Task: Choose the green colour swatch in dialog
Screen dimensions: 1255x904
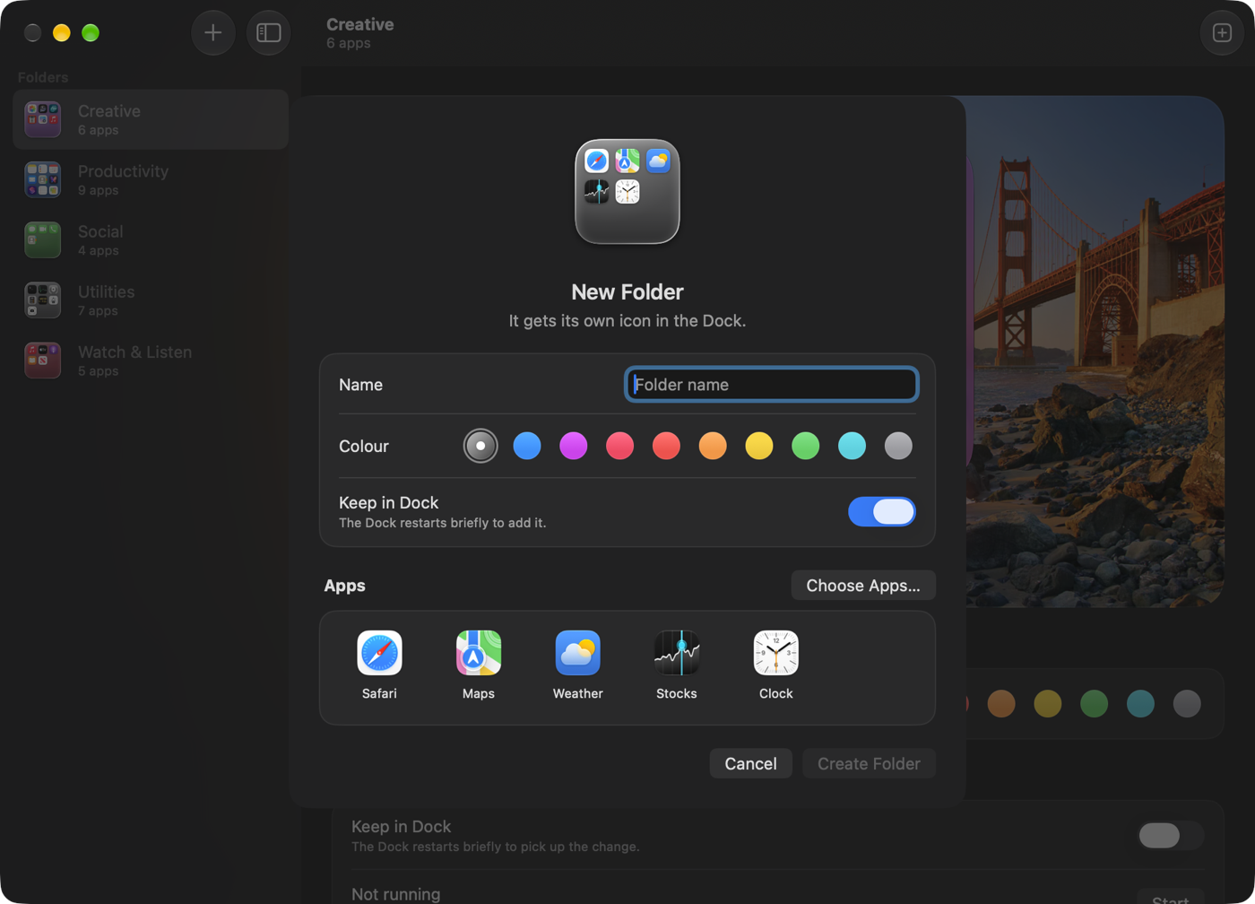Action: (806, 446)
